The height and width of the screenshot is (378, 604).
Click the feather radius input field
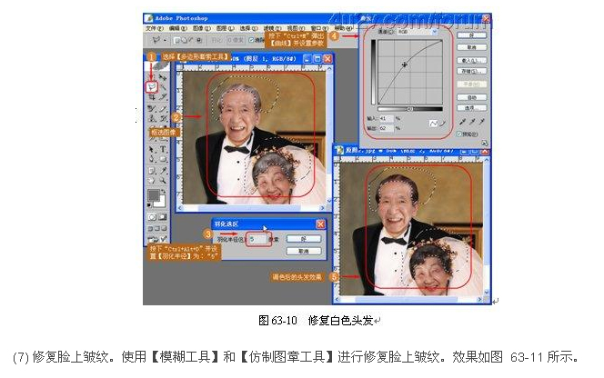coord(257,239)
